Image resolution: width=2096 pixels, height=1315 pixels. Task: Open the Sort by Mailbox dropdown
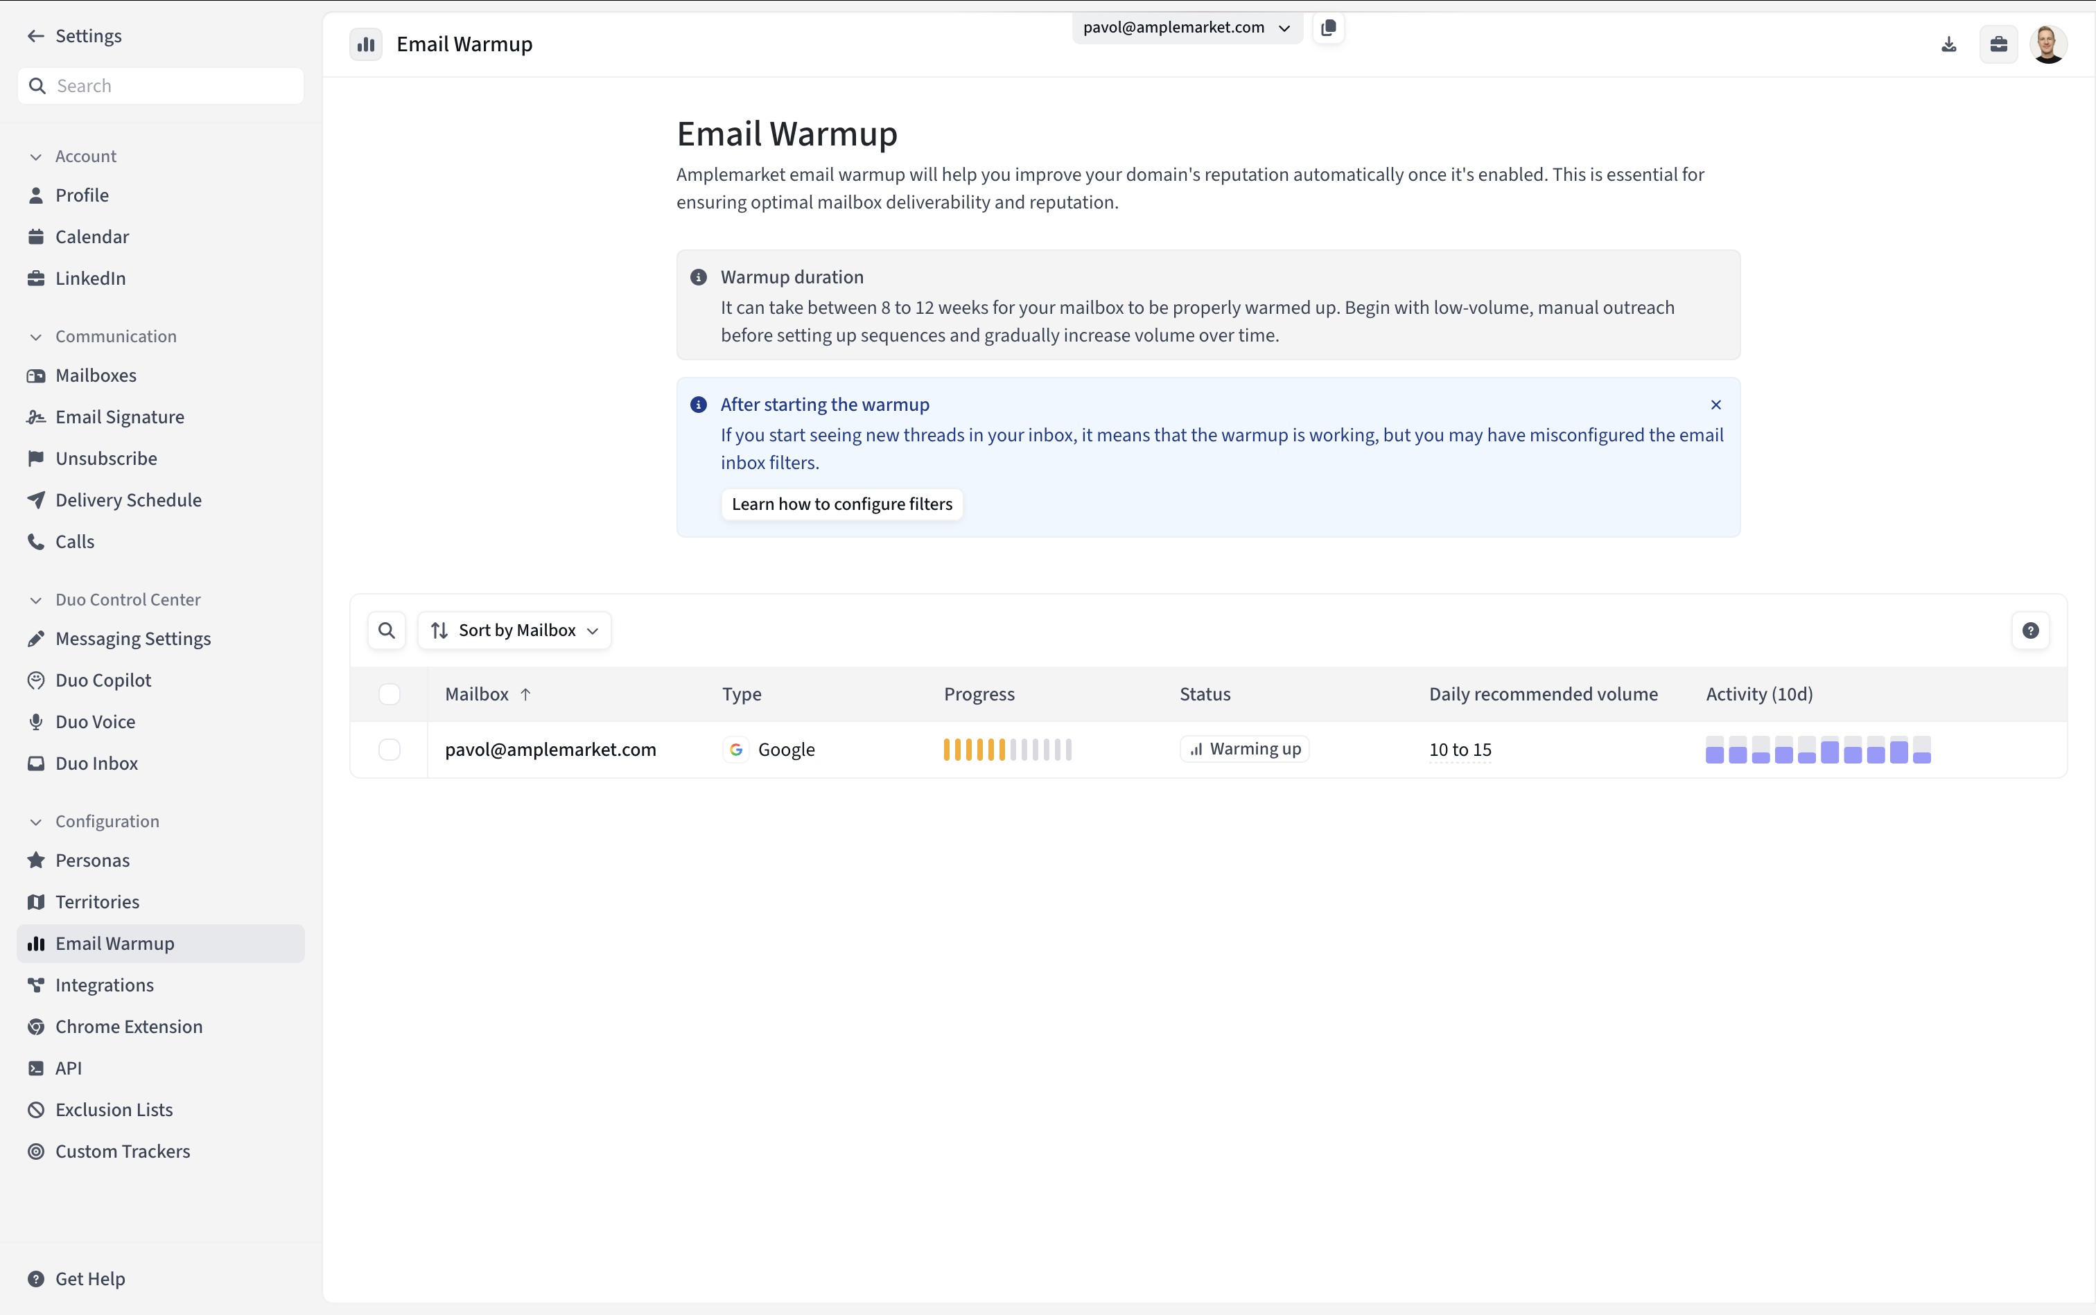(514, 630)
